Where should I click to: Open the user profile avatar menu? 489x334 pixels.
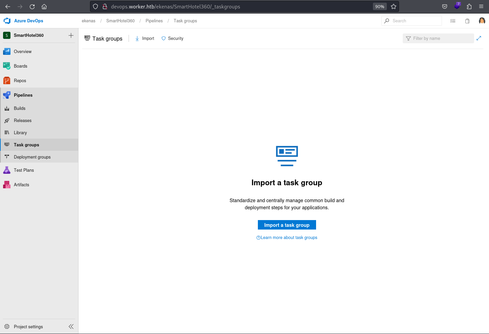point(482,21)
